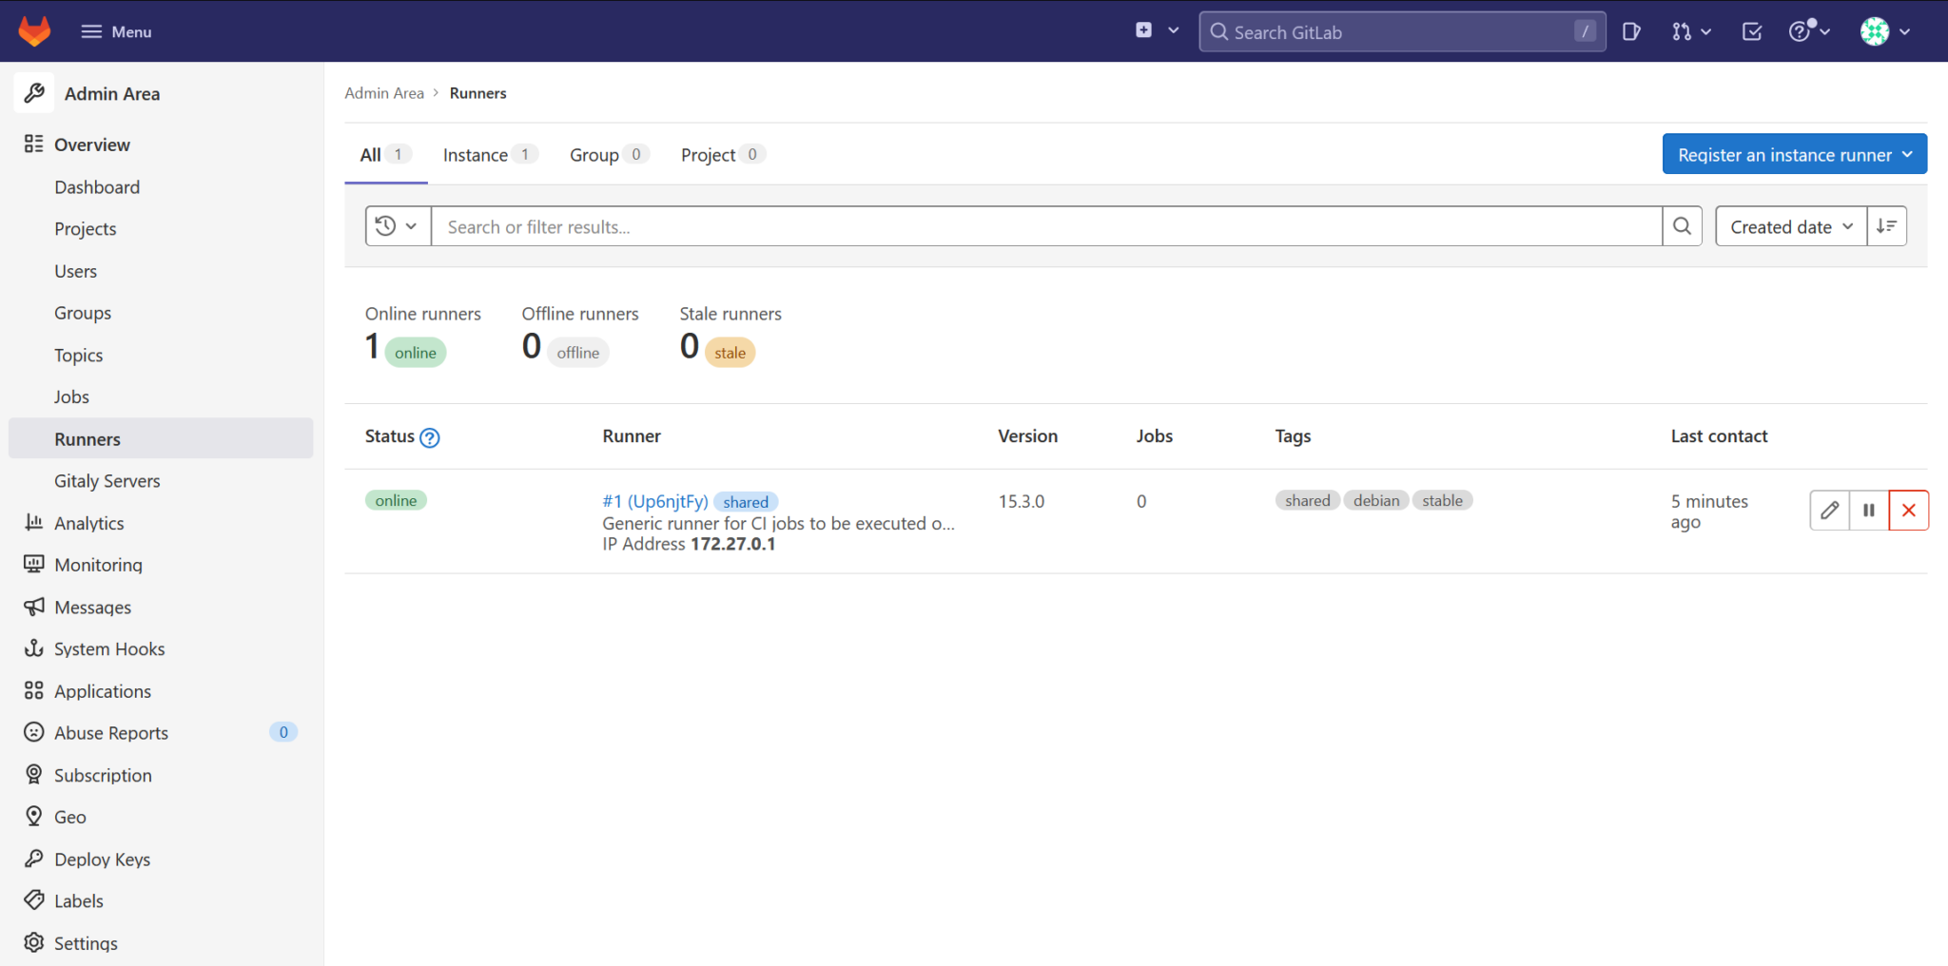Open the GitLab home logo
Screen dimensions: 1948x966
click(x=34, y=30)
